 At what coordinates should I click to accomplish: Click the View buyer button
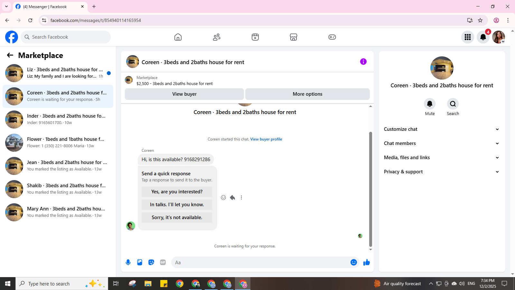[184, 94]
